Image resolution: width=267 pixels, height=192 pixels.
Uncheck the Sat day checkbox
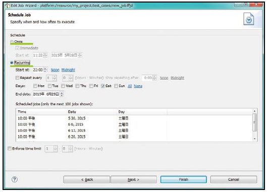(x=102, y=86)
